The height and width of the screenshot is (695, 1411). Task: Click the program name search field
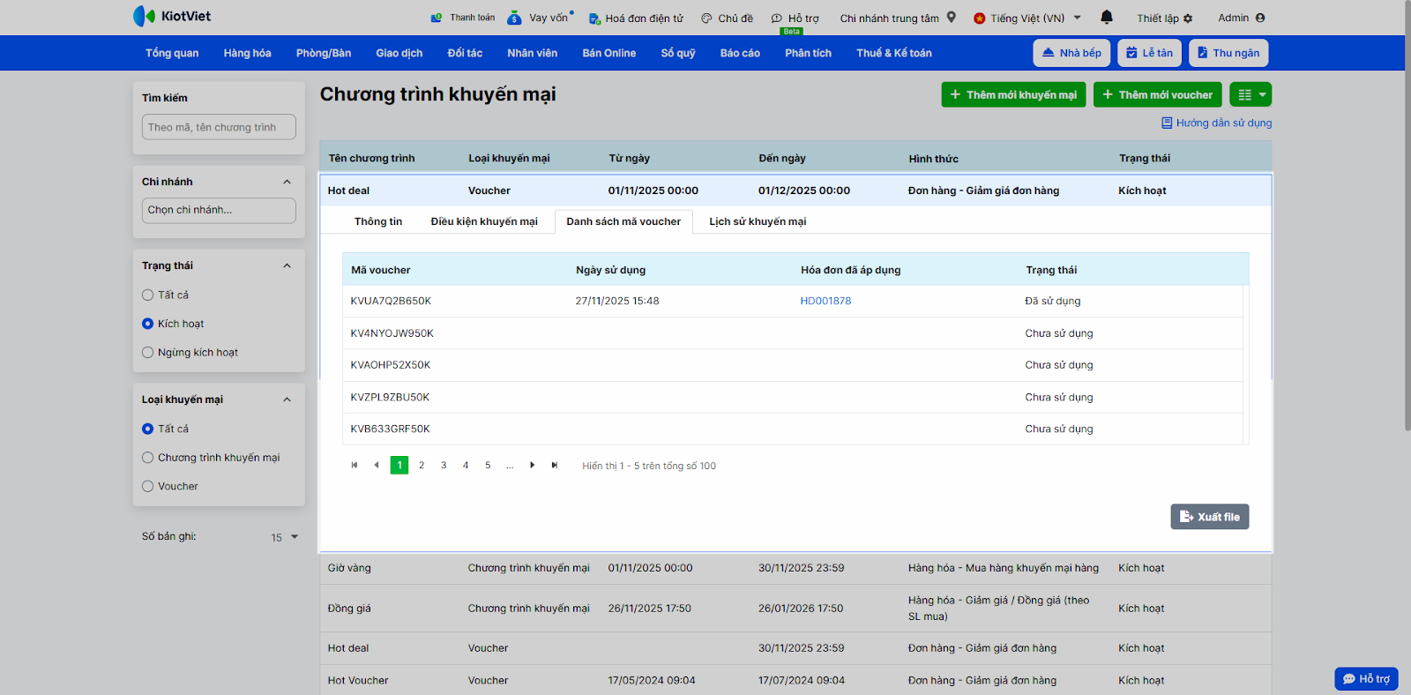click(219, 128)
